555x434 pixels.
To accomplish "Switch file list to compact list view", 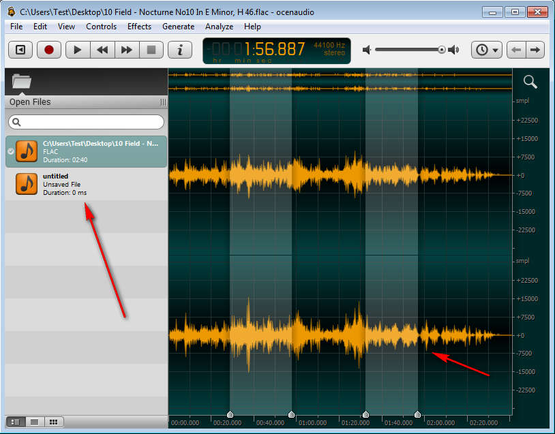I will click(x=34, y=422).
